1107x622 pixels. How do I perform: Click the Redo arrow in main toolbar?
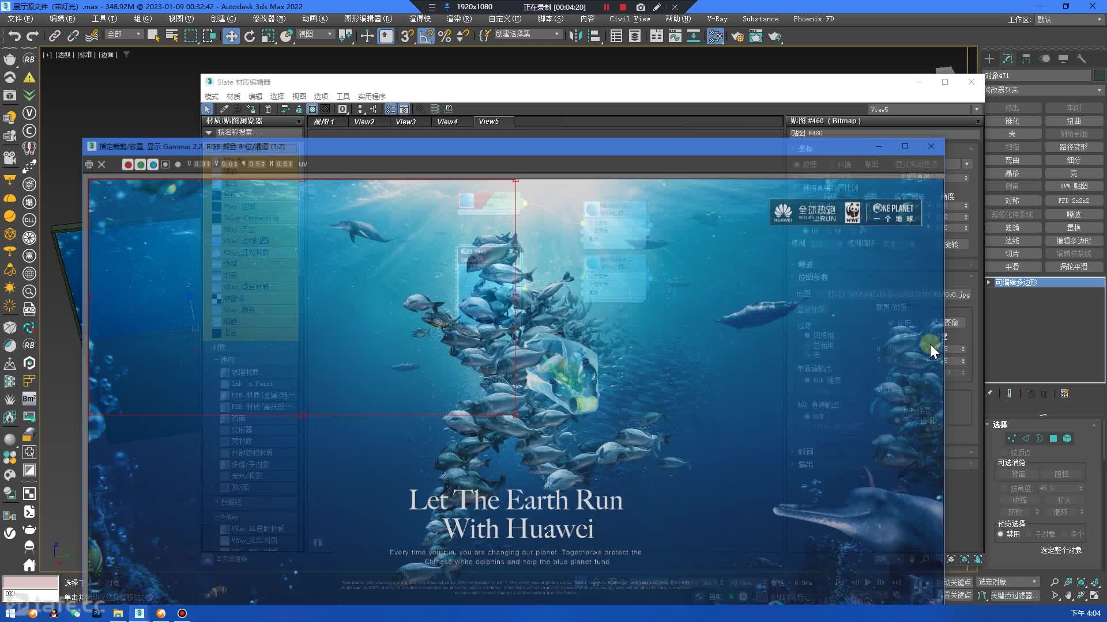33,36
